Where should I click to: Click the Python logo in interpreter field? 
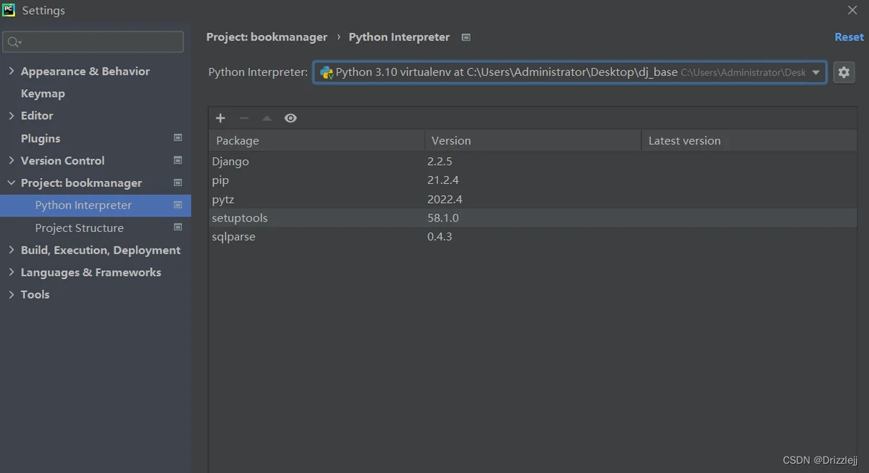tap(327, 72)
